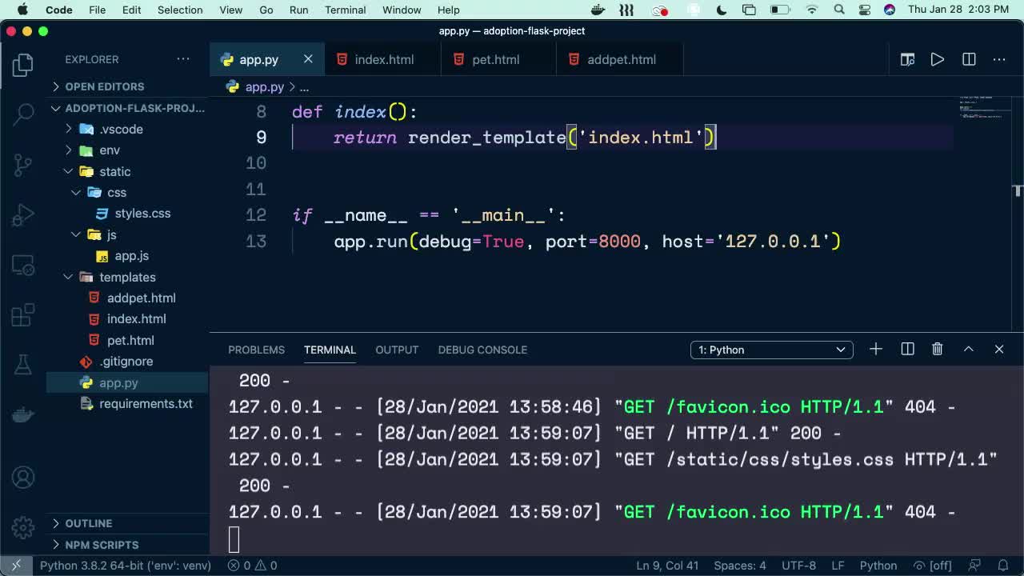
Task: Split the editor using the split icon
Action: pos(968,58)
